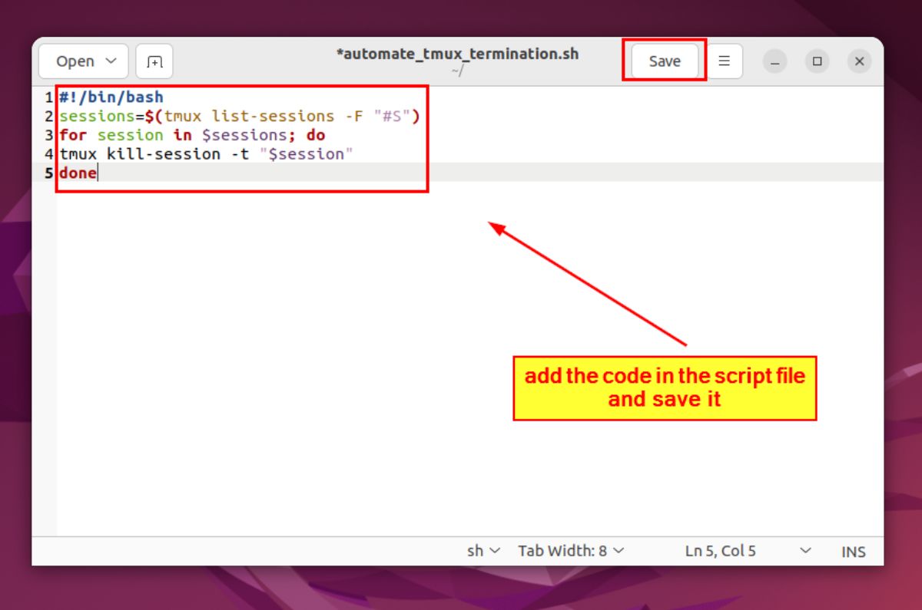
Task: Maximize the gedit window
Action: pyautogui.click(x=817, y=61)
